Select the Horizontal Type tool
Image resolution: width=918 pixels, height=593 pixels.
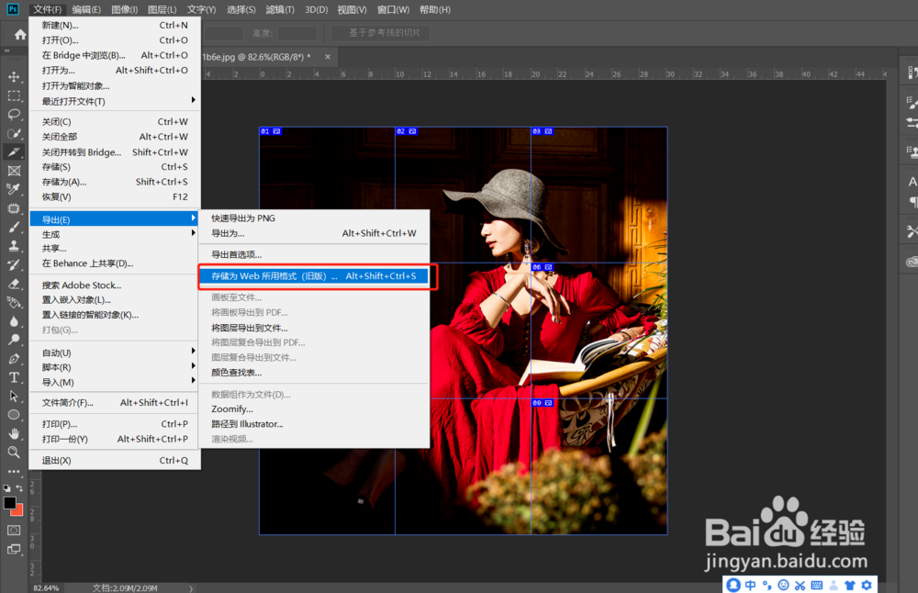[14, 377]
